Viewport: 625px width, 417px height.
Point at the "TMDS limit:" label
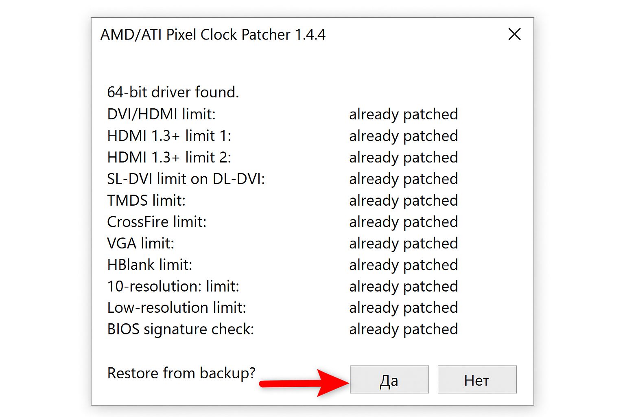[146, 201]
